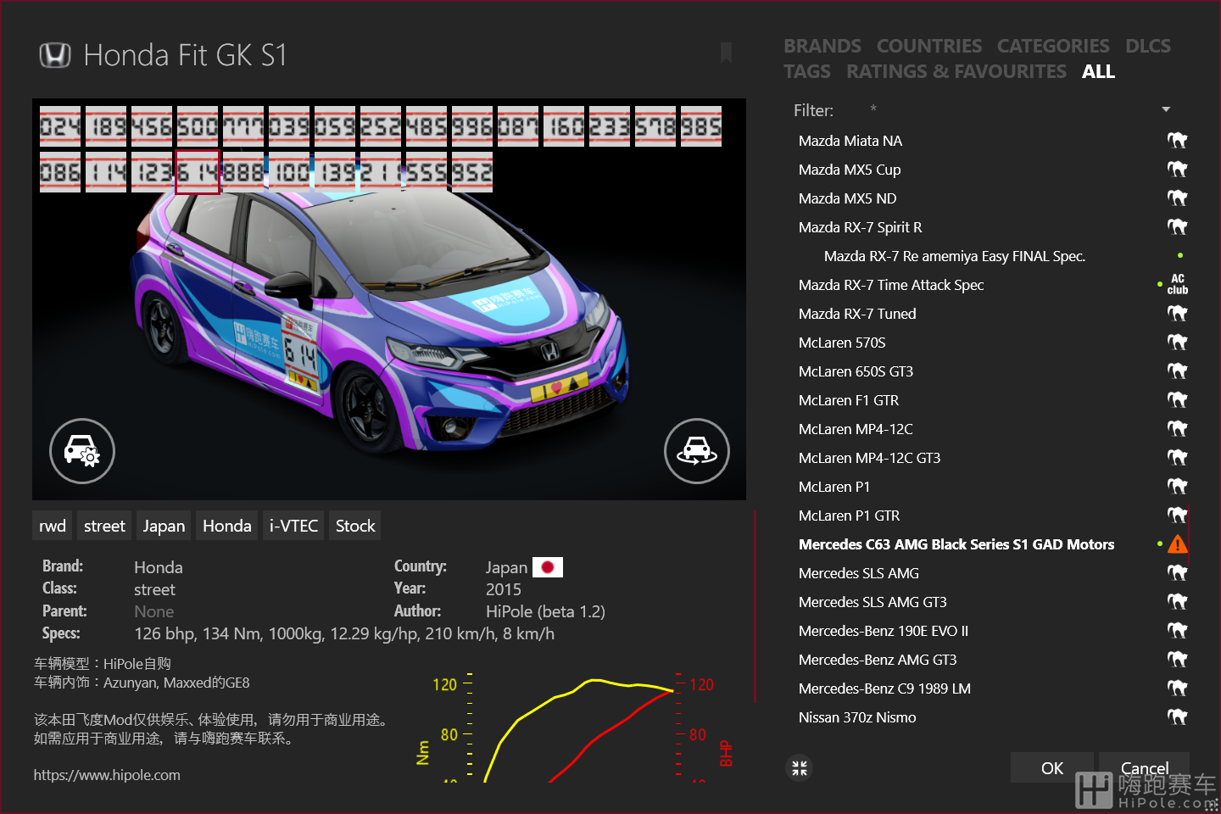
Task: Click the Japan flag icon next to Country
Action: [548, 566]
